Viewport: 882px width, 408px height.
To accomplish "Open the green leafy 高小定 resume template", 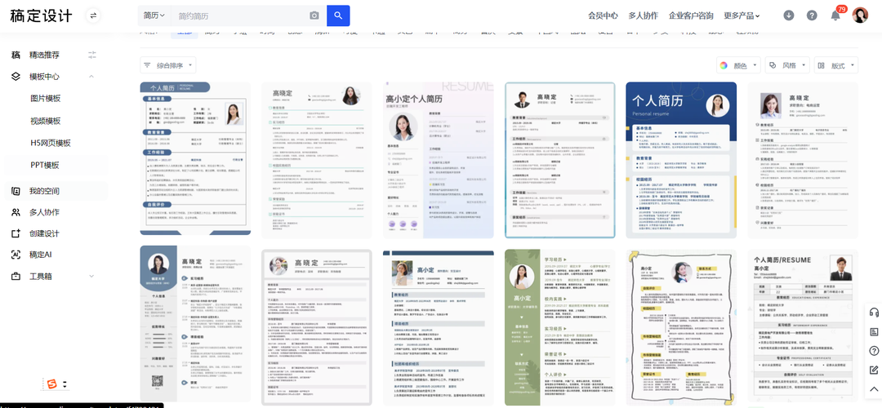I will (x=559, y=327).
